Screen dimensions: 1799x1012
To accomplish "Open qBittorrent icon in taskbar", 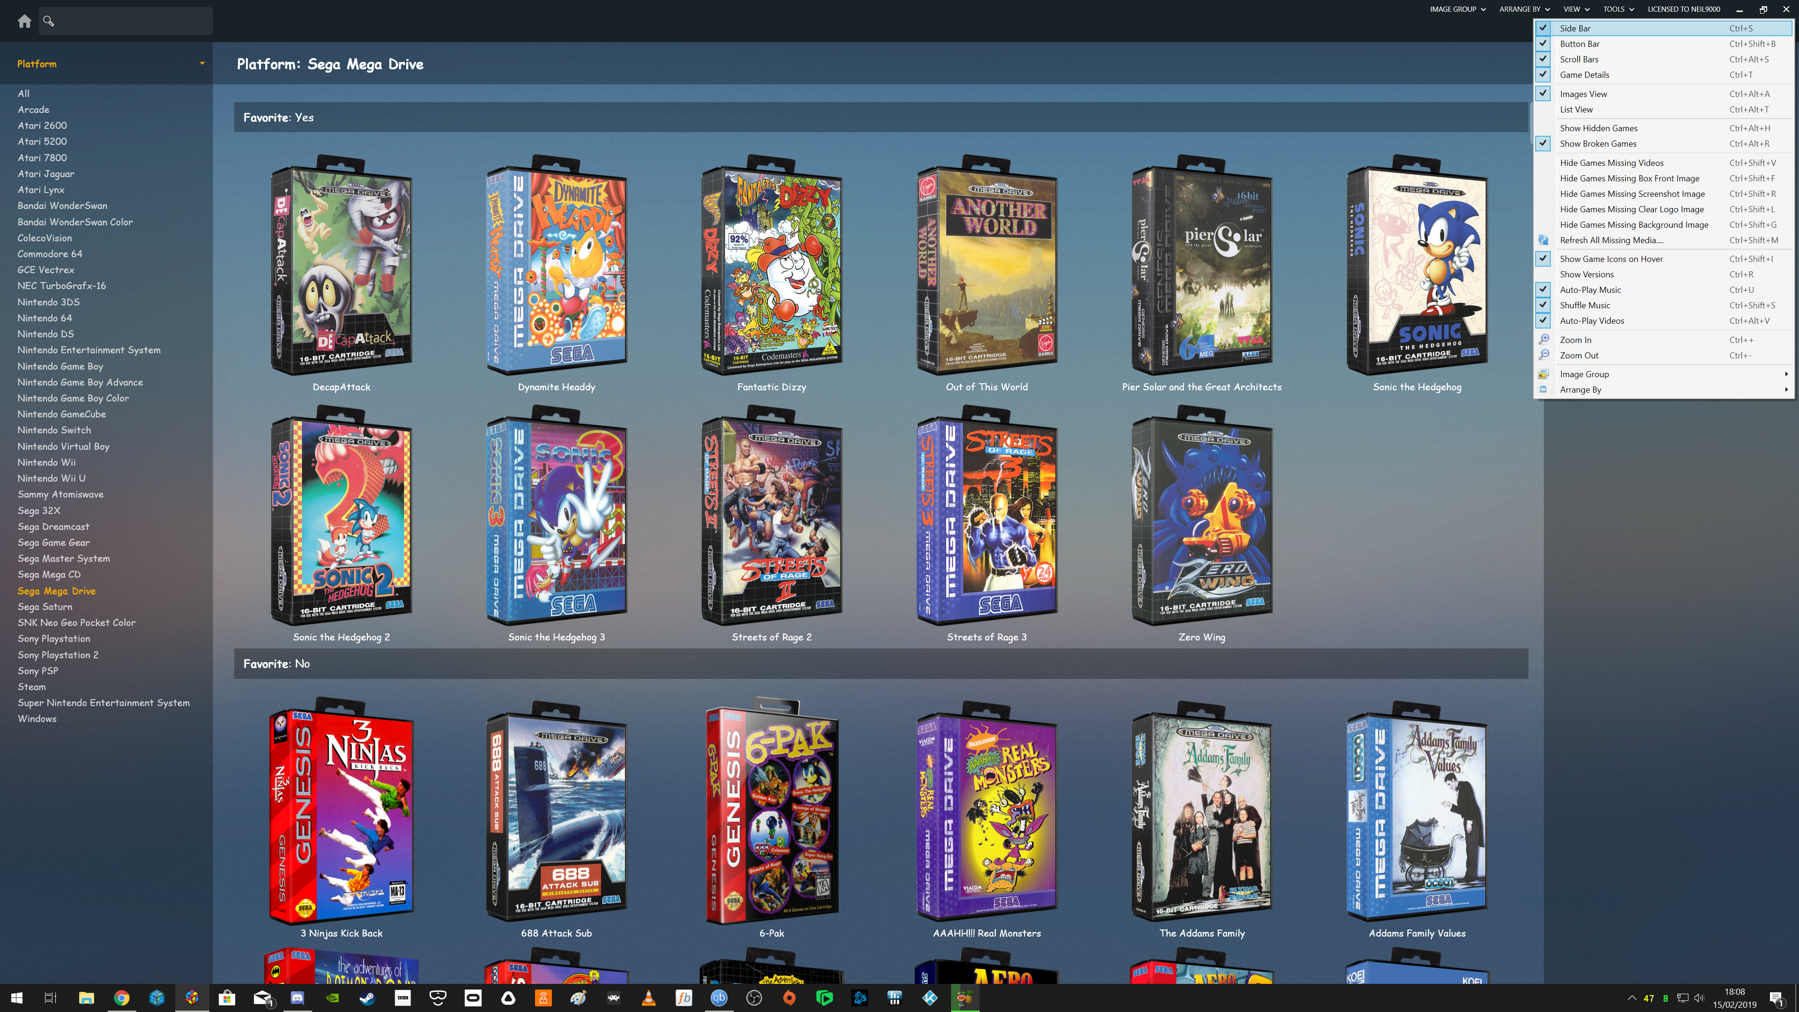I will click(719, 998).
